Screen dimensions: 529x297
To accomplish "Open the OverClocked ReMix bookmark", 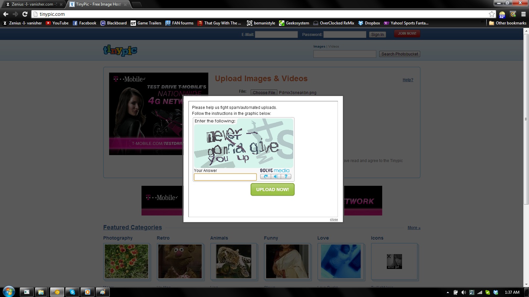I will (334, 23).
